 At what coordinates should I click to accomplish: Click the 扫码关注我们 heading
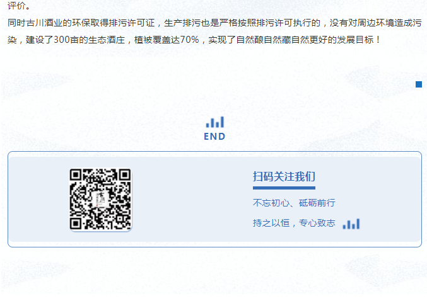(284, 177)
